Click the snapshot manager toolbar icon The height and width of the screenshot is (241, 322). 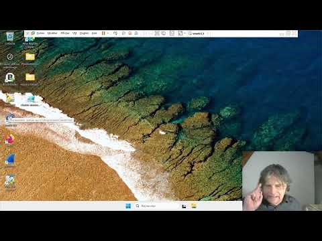tap(136, 33)
